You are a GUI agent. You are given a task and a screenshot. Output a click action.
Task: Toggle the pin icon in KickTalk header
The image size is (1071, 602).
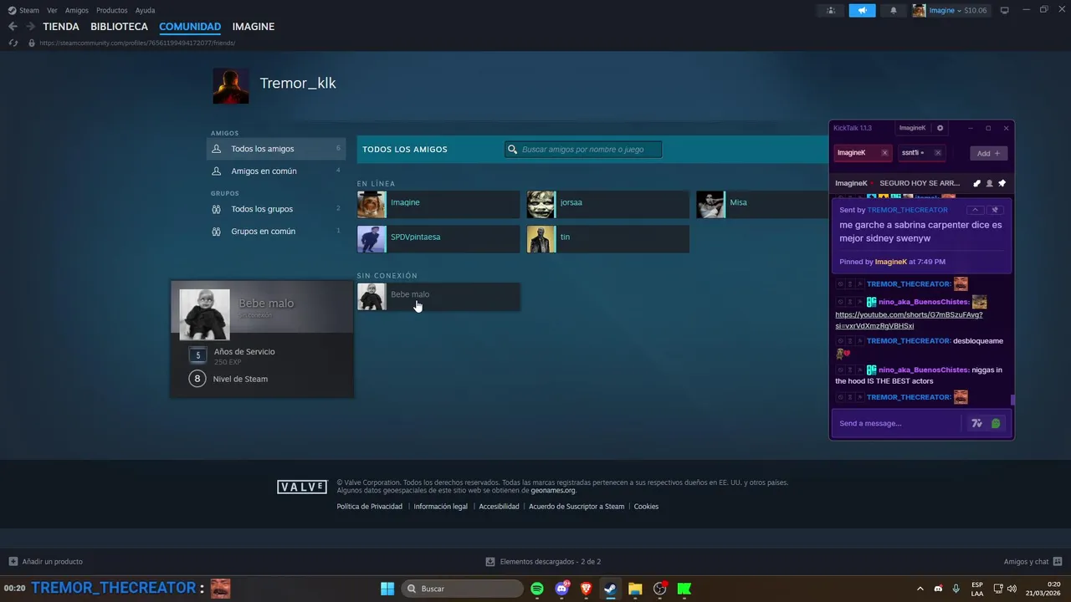1002,183
